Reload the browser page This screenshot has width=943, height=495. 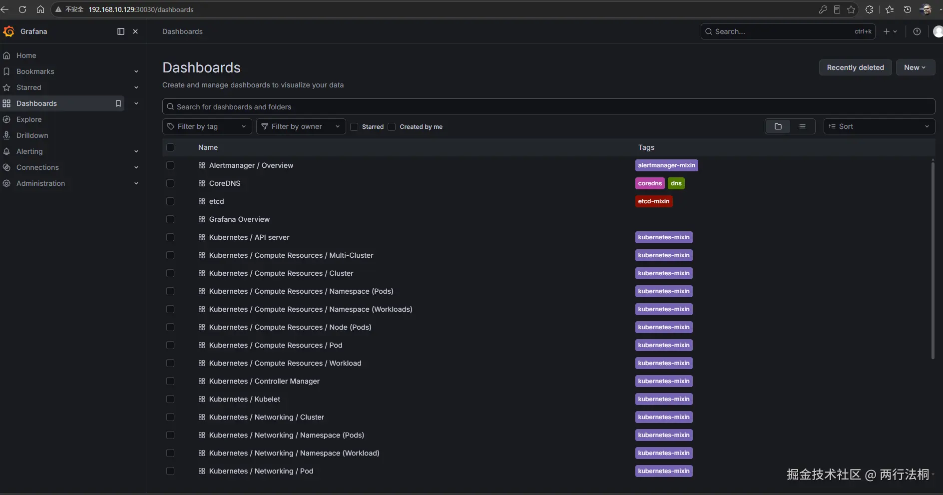(x=22, y=9)
